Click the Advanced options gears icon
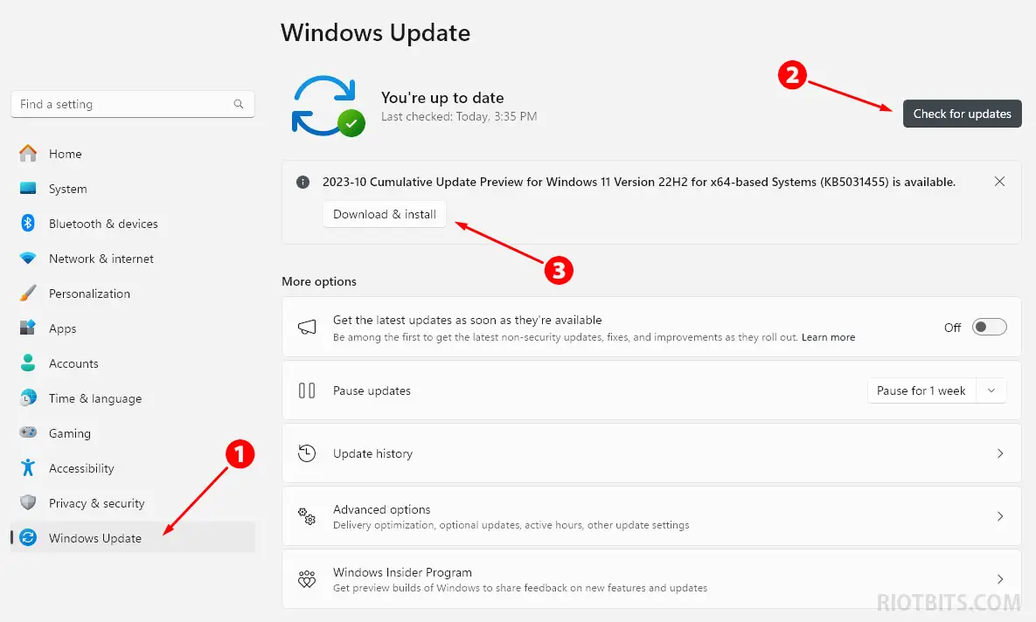 pyautogui.click(x=307, y=516)
